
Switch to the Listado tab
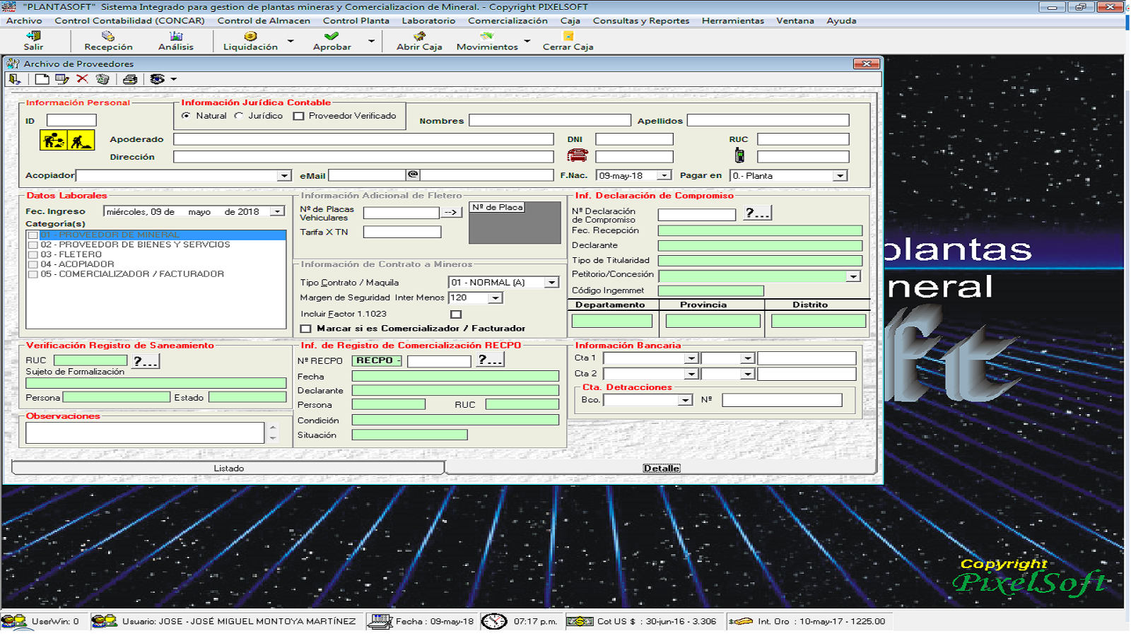coord(228,468)
